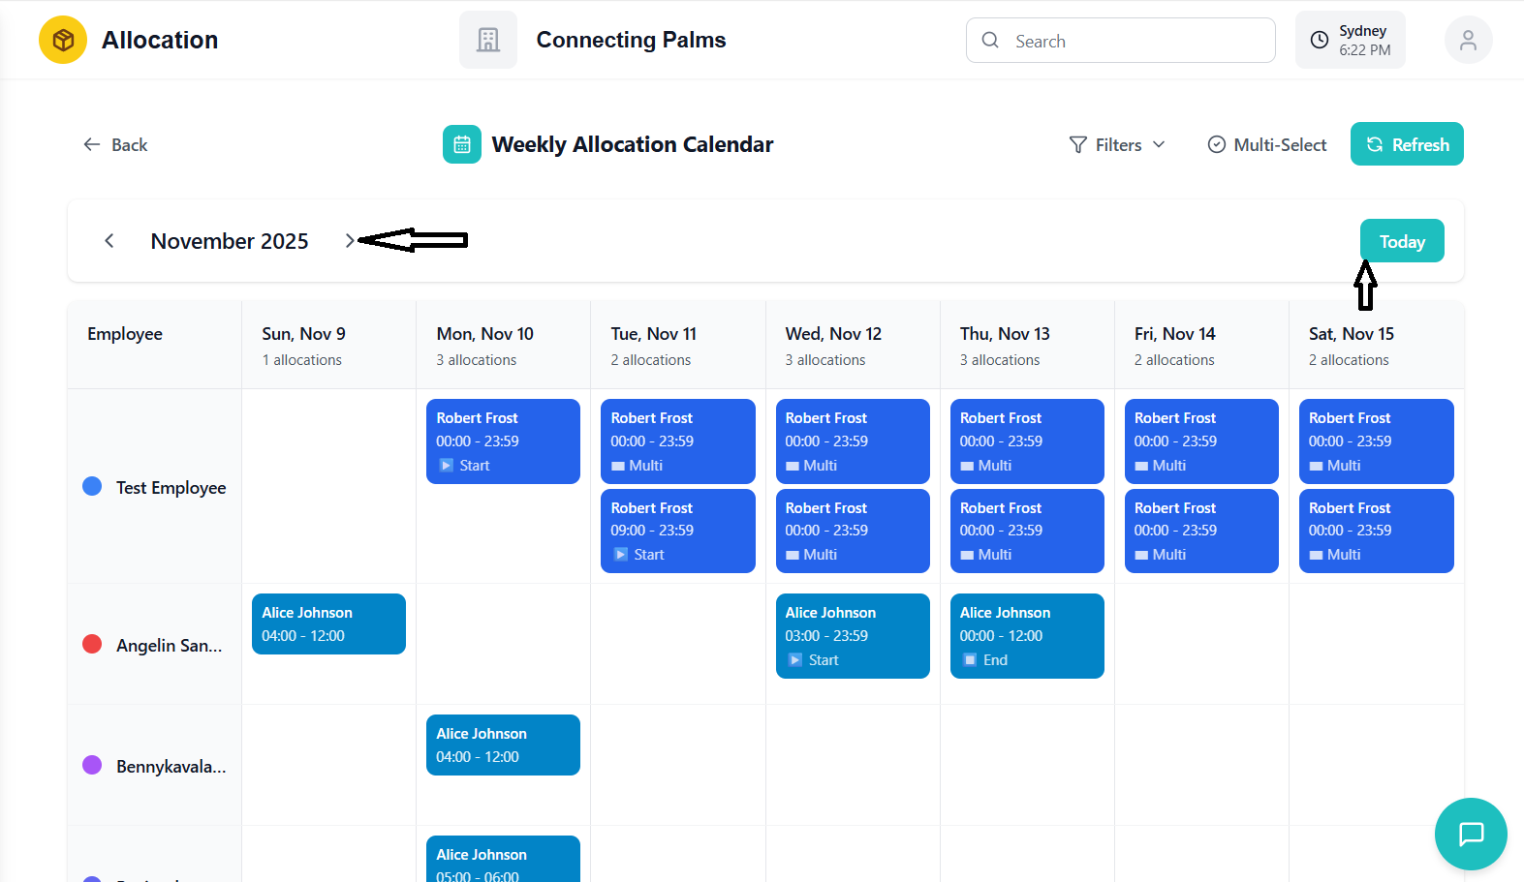Select Test Employee blue color dot
Image resolution: width=1524 pixels, height=882 pixels.
[x=92, y=486]
